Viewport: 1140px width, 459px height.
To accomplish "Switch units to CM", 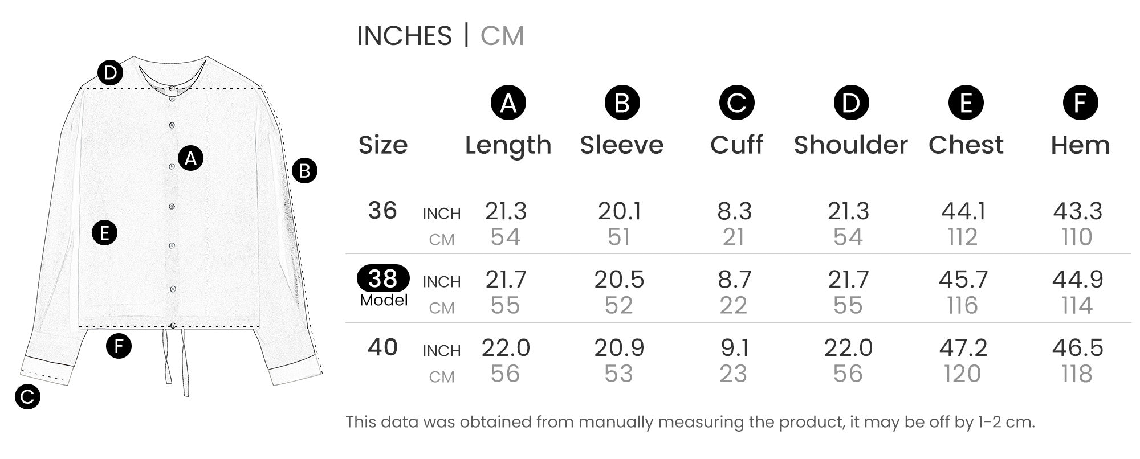I will [x=502, y=36].
